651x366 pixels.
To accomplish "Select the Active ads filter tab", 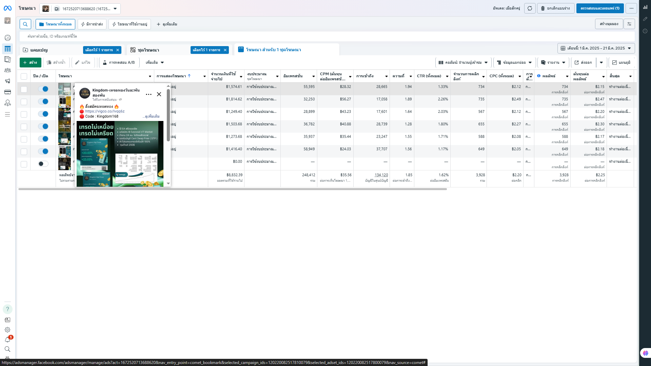I will (x=130, y=24).
